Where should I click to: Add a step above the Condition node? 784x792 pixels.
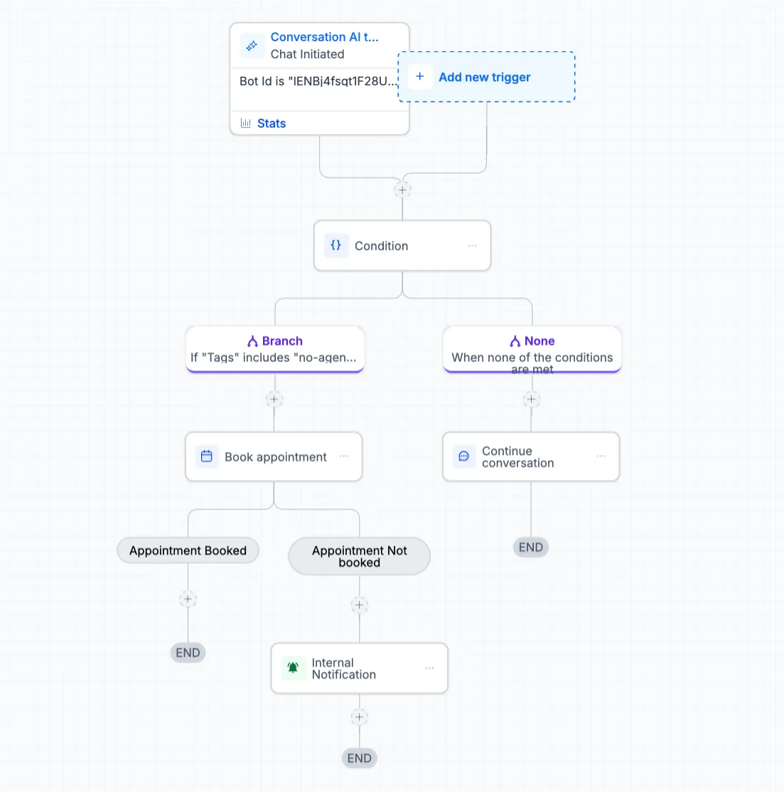point(402,191)
